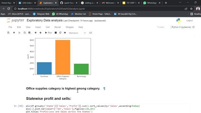Select the Office supplies markdown text
Viewport: 201px width, 113px height.
tap(63, 89)
